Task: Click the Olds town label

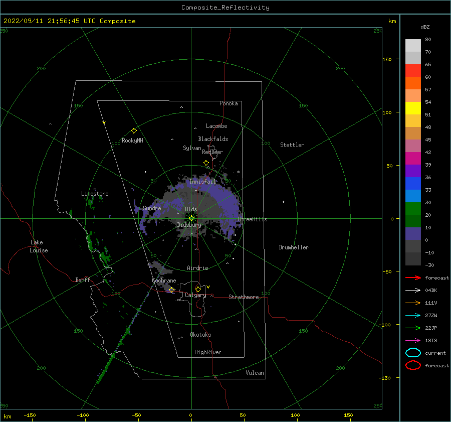Action: coord(191,209)
